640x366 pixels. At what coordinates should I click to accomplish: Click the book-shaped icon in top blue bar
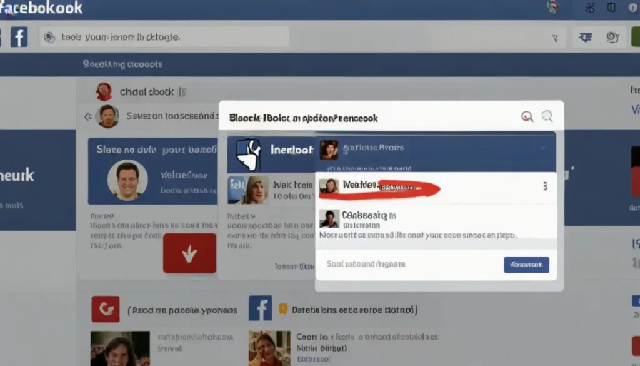click(611, 7)
